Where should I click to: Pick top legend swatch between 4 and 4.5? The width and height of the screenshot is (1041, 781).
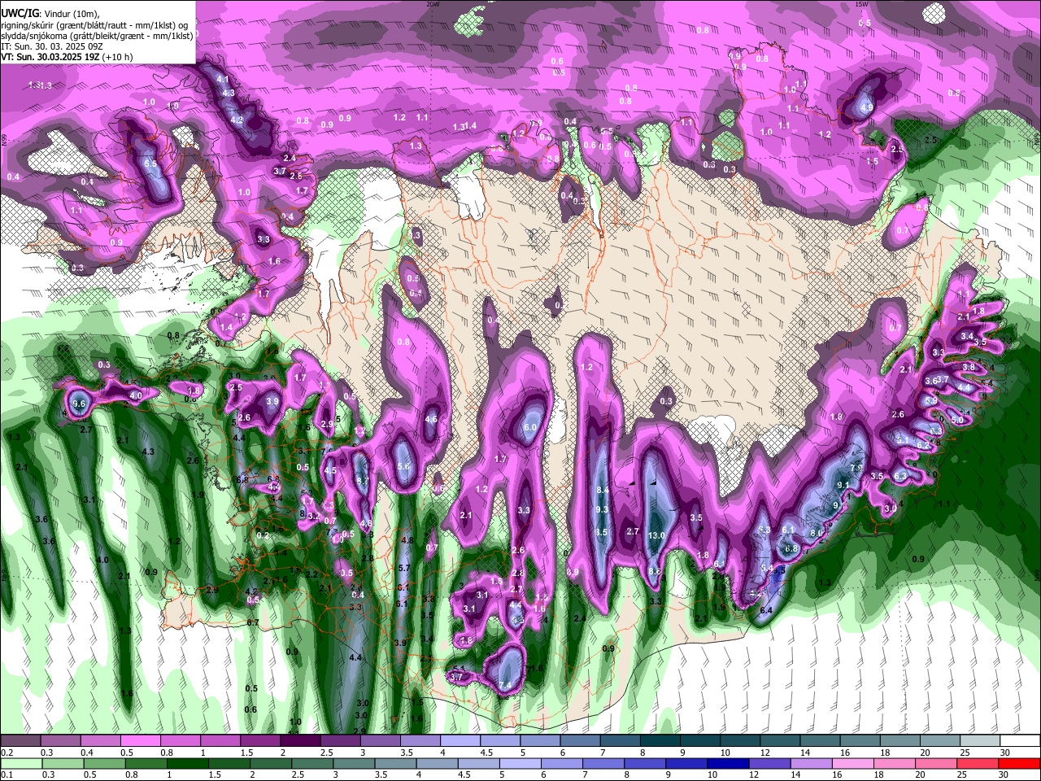point(460,741)
